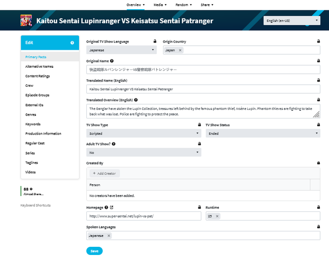Open Original TV Show Language dropdown
Viewport: 329px width, 256px height.
tap(121, 50)
